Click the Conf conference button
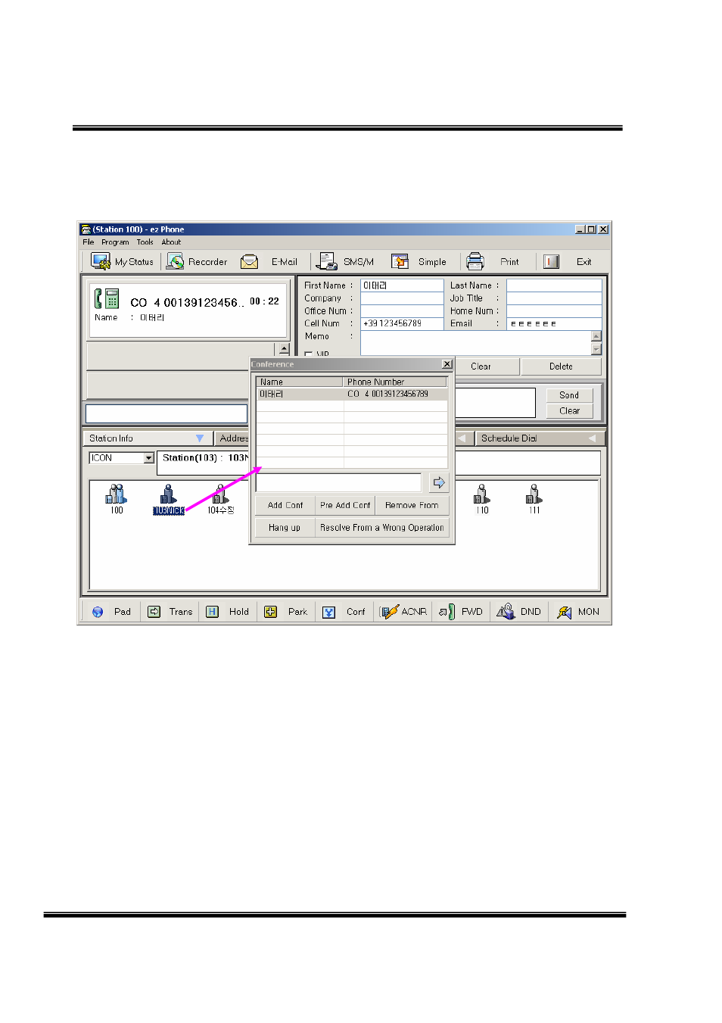 tap(344, 612)
